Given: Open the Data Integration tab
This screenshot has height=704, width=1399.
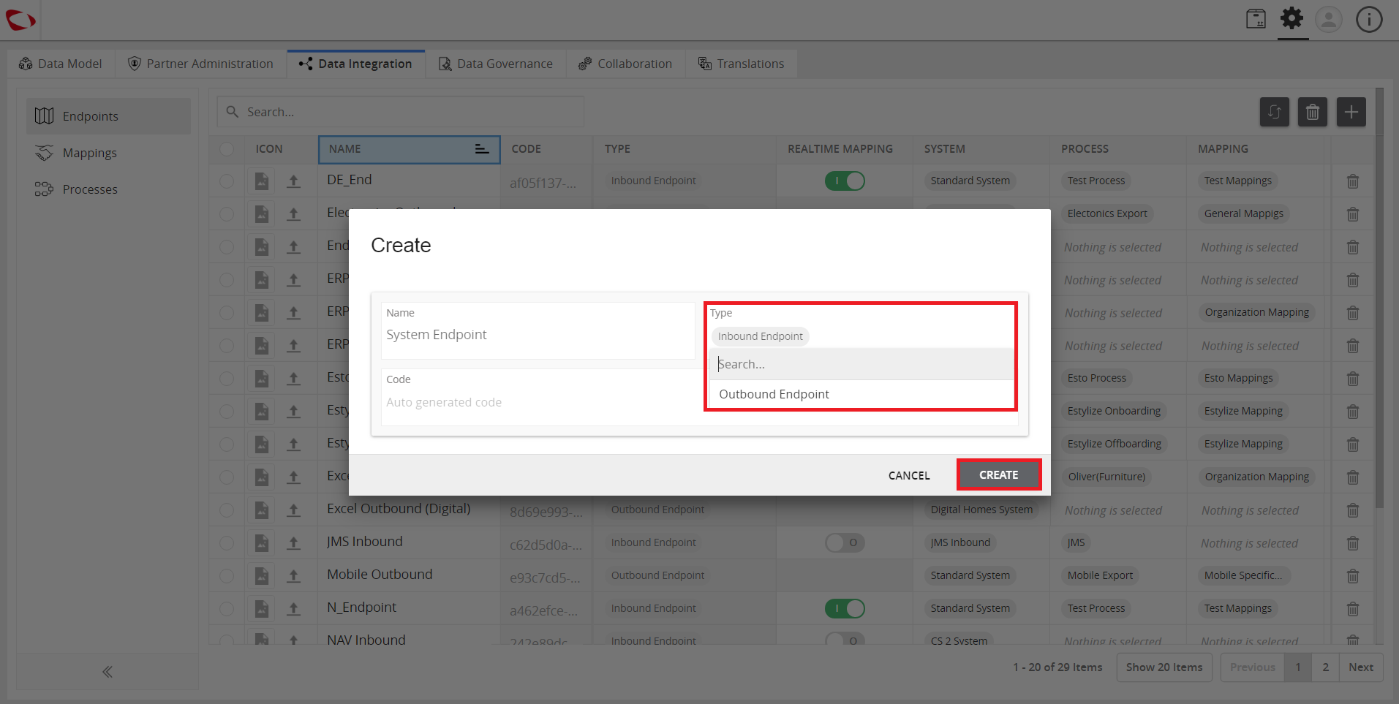Looking at the screenshot, I should (x=356, y=64).
